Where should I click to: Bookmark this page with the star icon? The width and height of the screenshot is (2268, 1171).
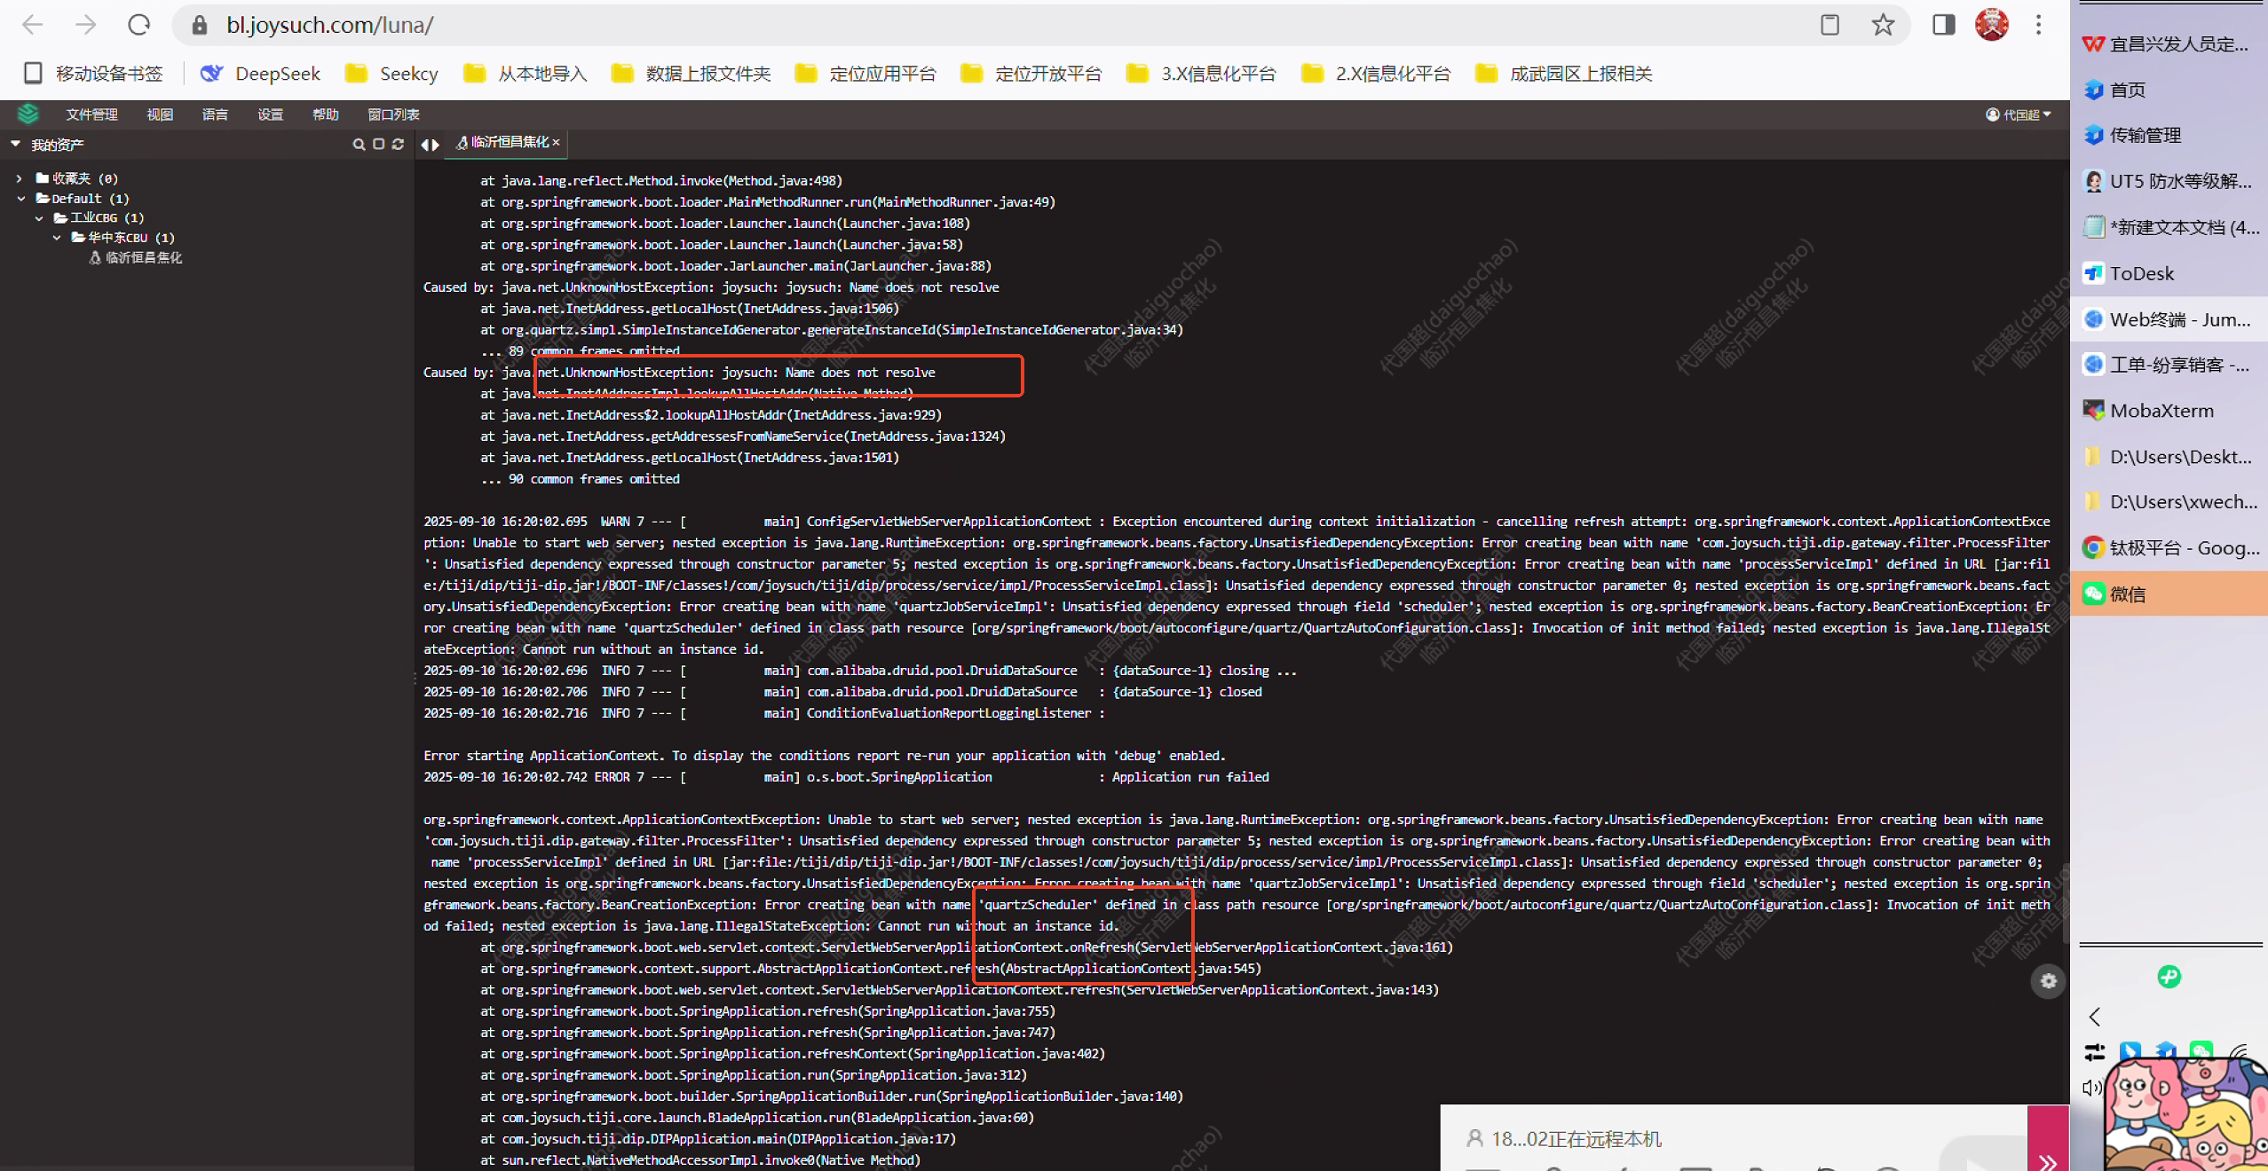[1883, 25]
